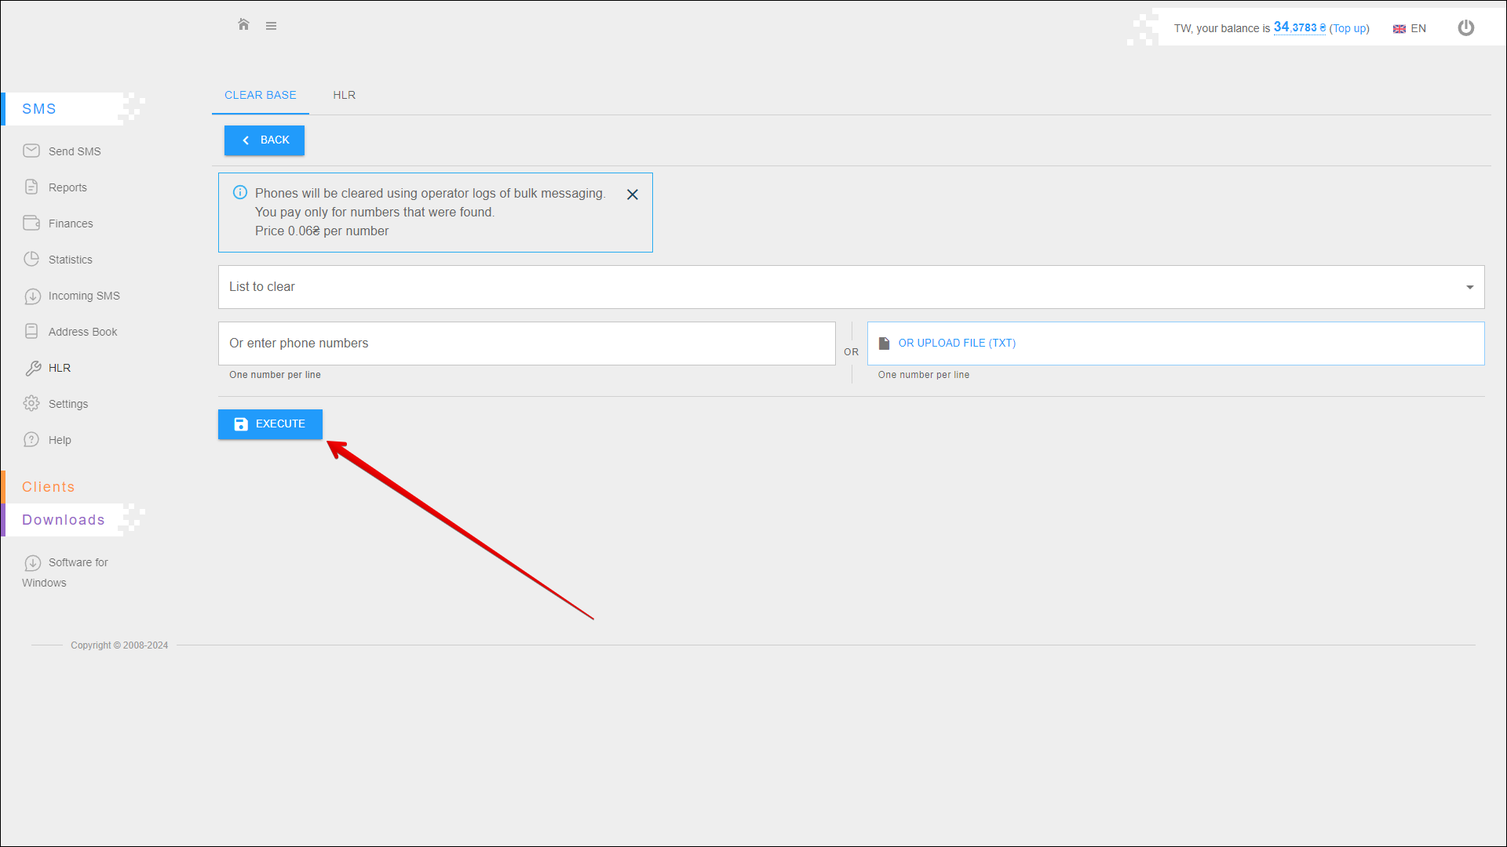
Task: Switch to the HLR tab
Action: coord(344,95)
